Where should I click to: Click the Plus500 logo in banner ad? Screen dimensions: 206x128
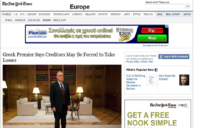[38, 34]
